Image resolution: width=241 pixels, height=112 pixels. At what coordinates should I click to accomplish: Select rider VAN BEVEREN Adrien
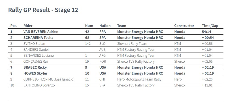(x=41, y=32)
